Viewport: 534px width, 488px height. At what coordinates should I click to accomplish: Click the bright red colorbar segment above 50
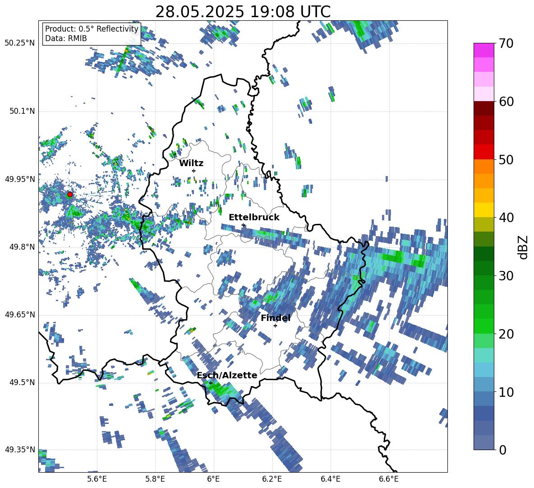coord(483,152)
